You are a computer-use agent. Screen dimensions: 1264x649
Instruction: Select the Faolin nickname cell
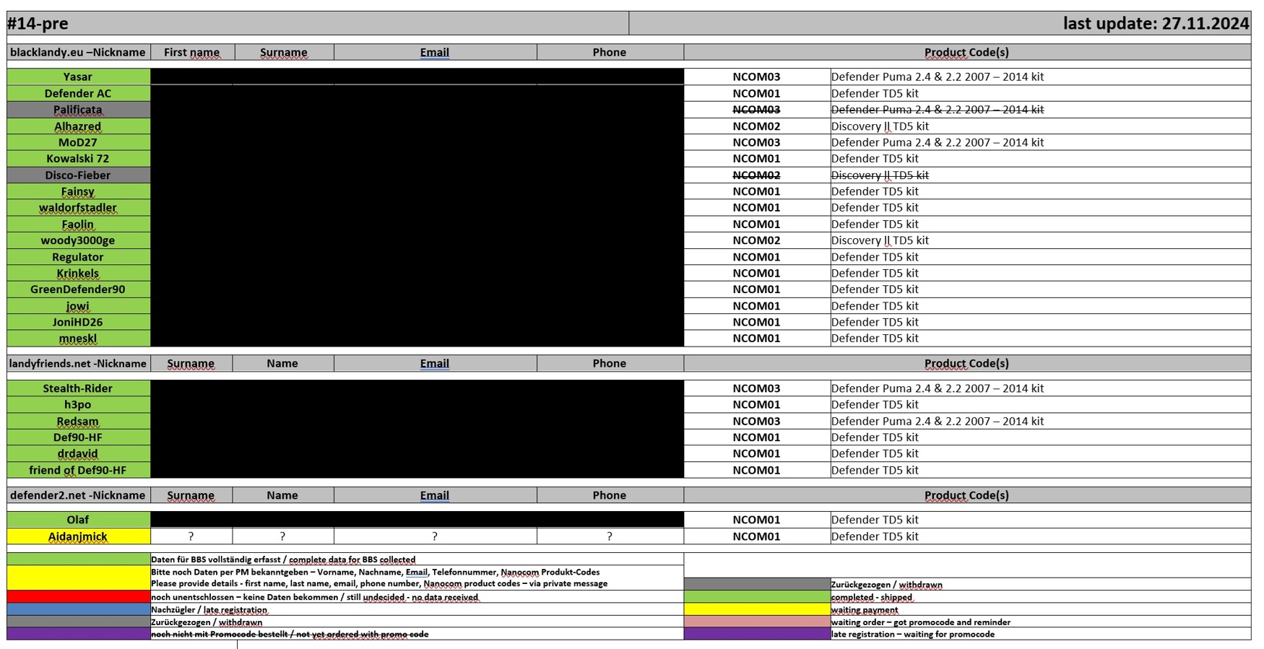coord(78,224)
